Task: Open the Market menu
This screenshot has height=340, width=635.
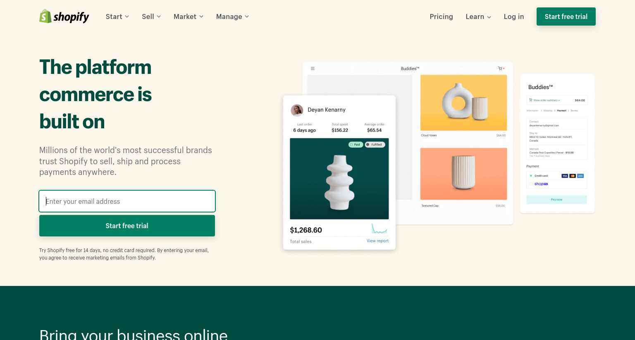Action: tap(189, 17)
